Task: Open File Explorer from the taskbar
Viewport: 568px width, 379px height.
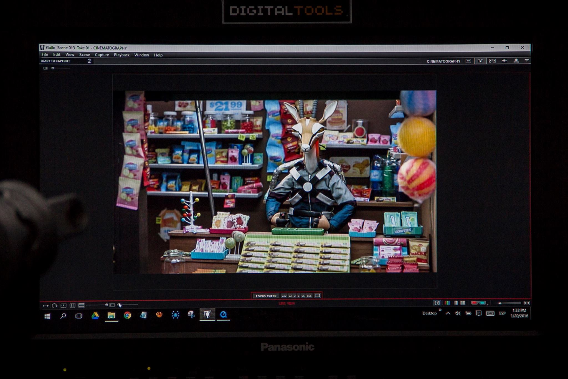Action: click(x=111, y=315)
